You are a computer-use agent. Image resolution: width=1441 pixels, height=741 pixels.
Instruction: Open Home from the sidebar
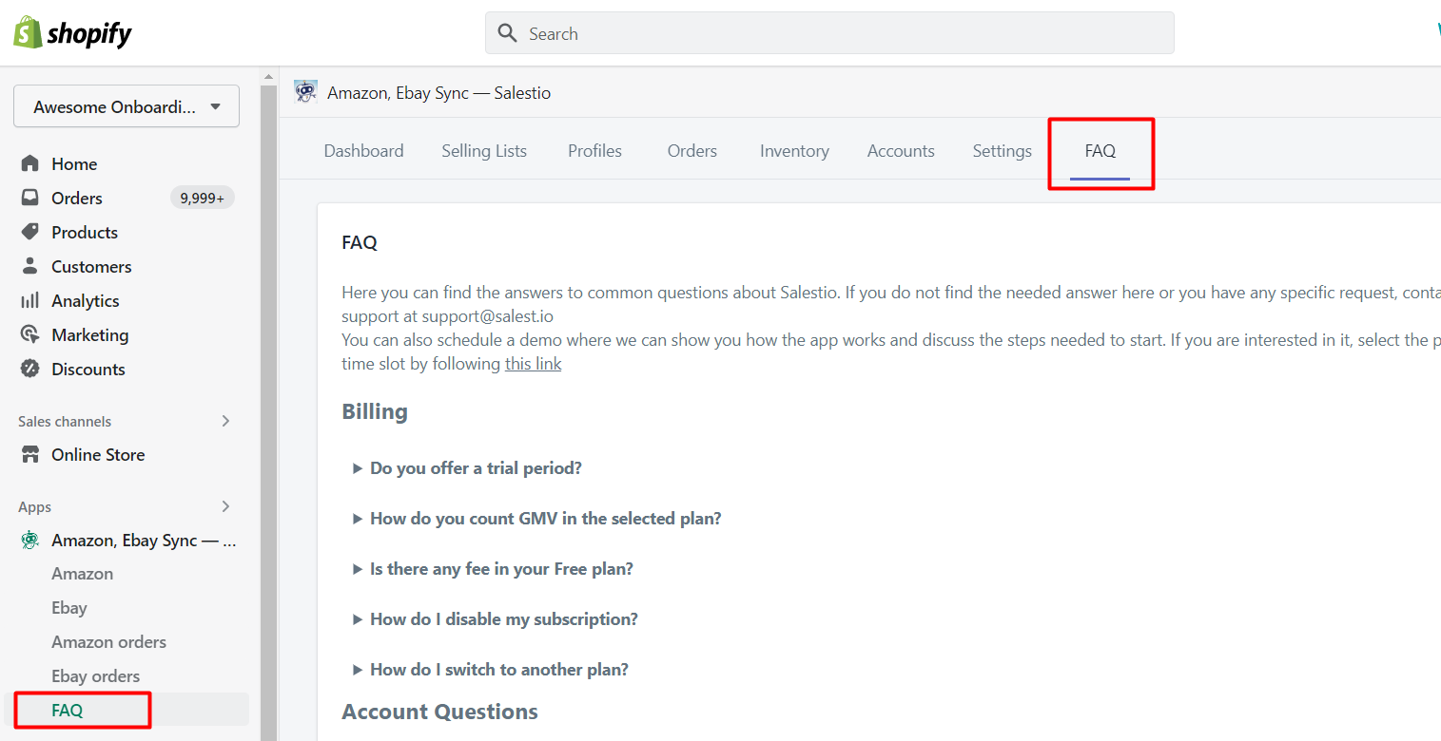(x=74, y=164)
